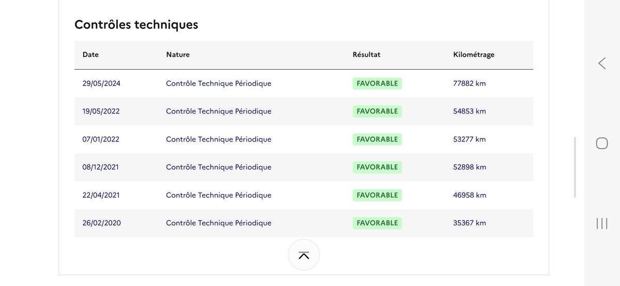Tap the Android home button
620x286 pixels.
(602, 143)
